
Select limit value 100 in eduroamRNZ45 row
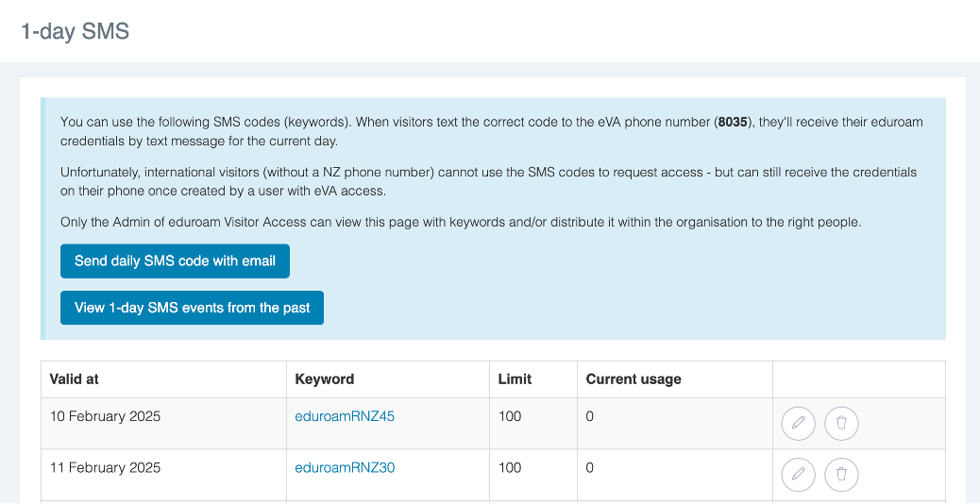[x=510, y=416]
